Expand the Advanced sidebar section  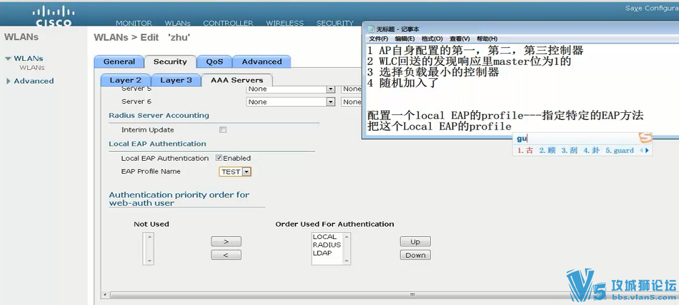(8, 81)
